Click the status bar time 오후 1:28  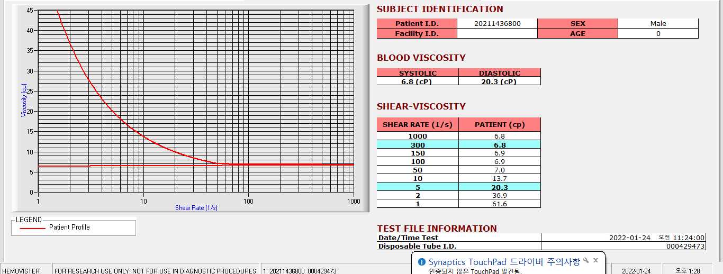[x=688, y=271]
